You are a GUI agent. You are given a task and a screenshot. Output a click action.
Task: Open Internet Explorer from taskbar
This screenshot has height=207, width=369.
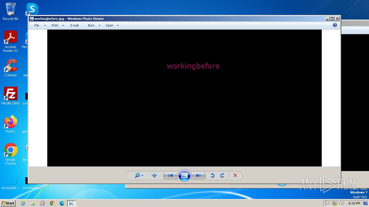23,203
